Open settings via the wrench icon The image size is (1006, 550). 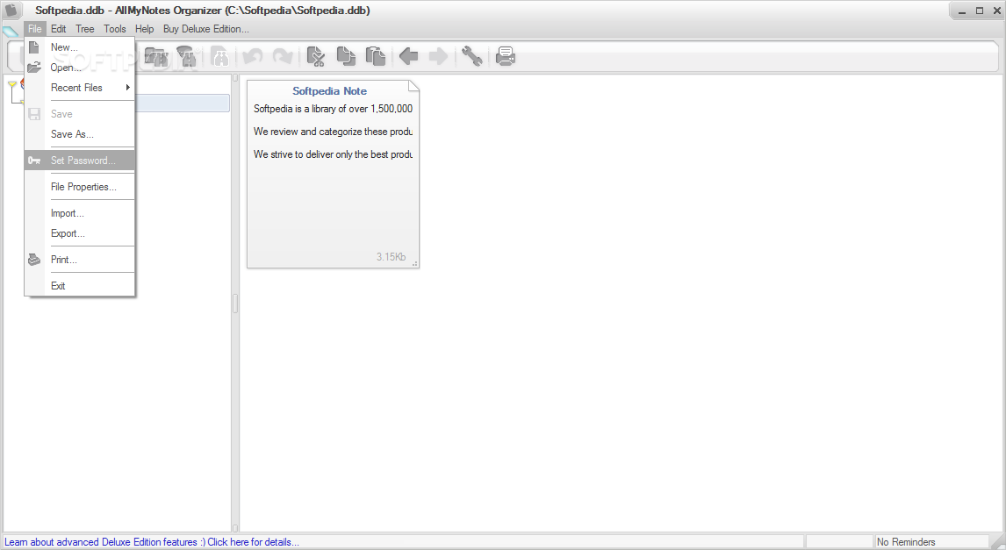[471, 56]
